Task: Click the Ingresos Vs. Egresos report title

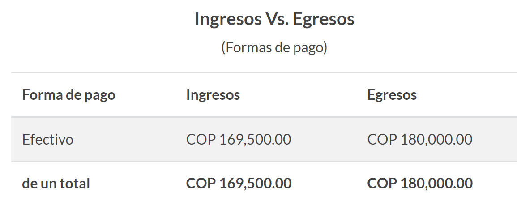Action: coord(274,19)
